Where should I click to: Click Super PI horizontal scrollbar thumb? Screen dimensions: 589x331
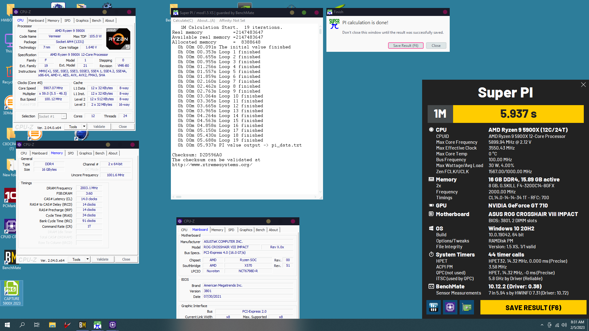179,197
